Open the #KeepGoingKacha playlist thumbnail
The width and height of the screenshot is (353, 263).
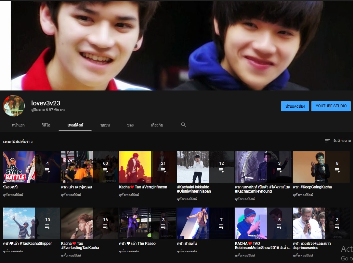321,167
